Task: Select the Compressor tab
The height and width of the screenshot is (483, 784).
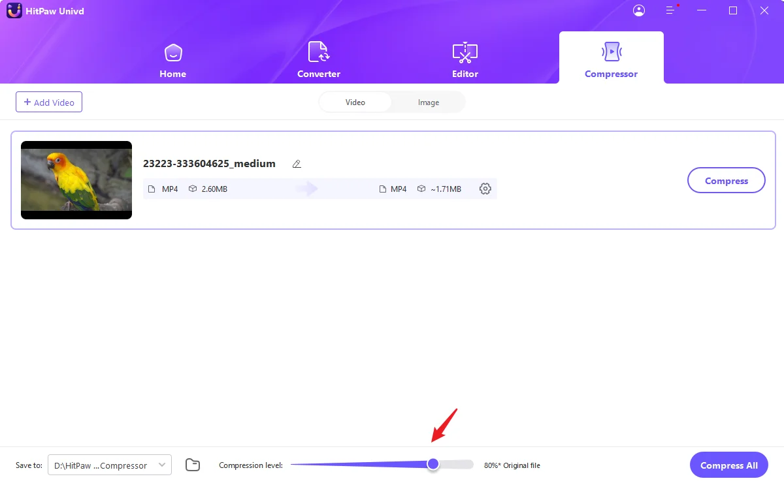Action: (611, 59)
